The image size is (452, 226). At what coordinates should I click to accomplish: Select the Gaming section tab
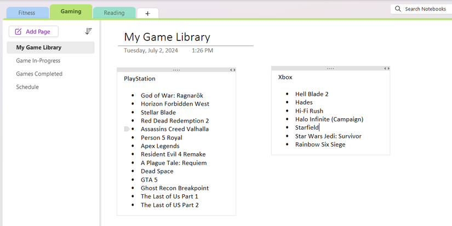pos(71,11)
